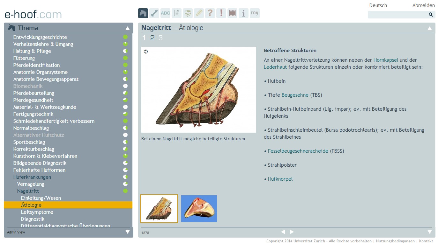Viewport: 438px width, 243px height.
Task: Collapse the Thema panel with up arrow
Action: pyautogui.click(x=128, y=28)
